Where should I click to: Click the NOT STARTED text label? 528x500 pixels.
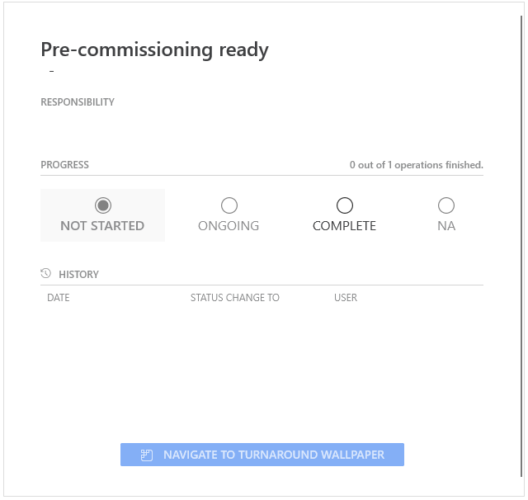click(x=102, y=226)
